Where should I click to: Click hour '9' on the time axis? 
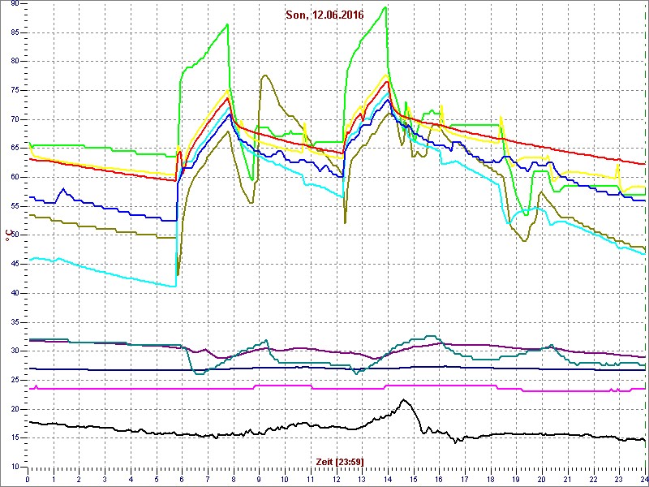pos(259,478)
